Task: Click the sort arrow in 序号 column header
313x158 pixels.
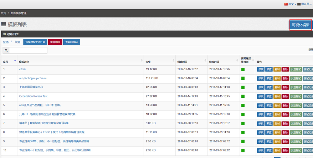Action: pyautogui.click(x=15, y=61)
